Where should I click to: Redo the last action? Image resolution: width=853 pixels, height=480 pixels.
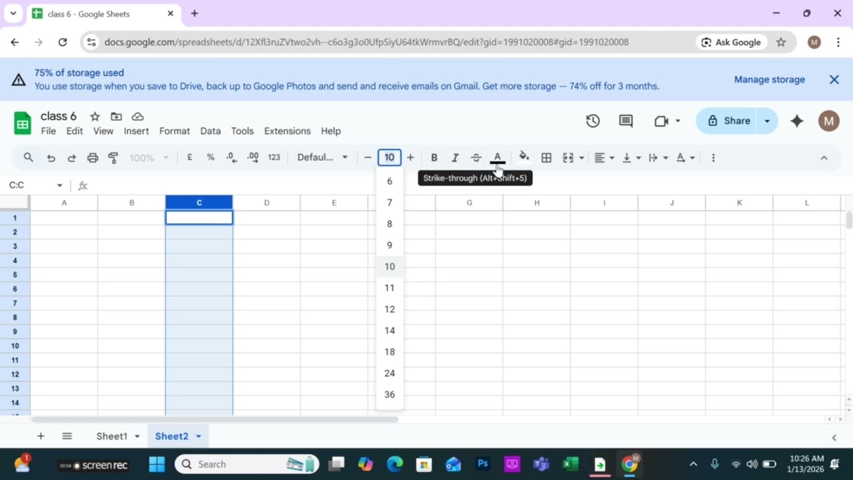point(71,157)
